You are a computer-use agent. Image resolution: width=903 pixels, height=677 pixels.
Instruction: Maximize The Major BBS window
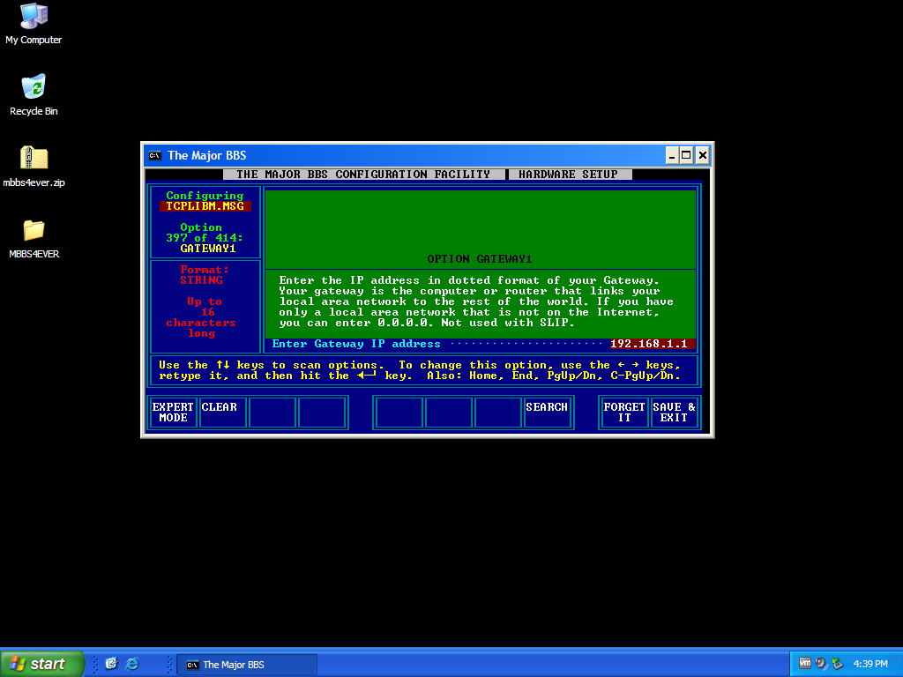[x=687, y=155]
